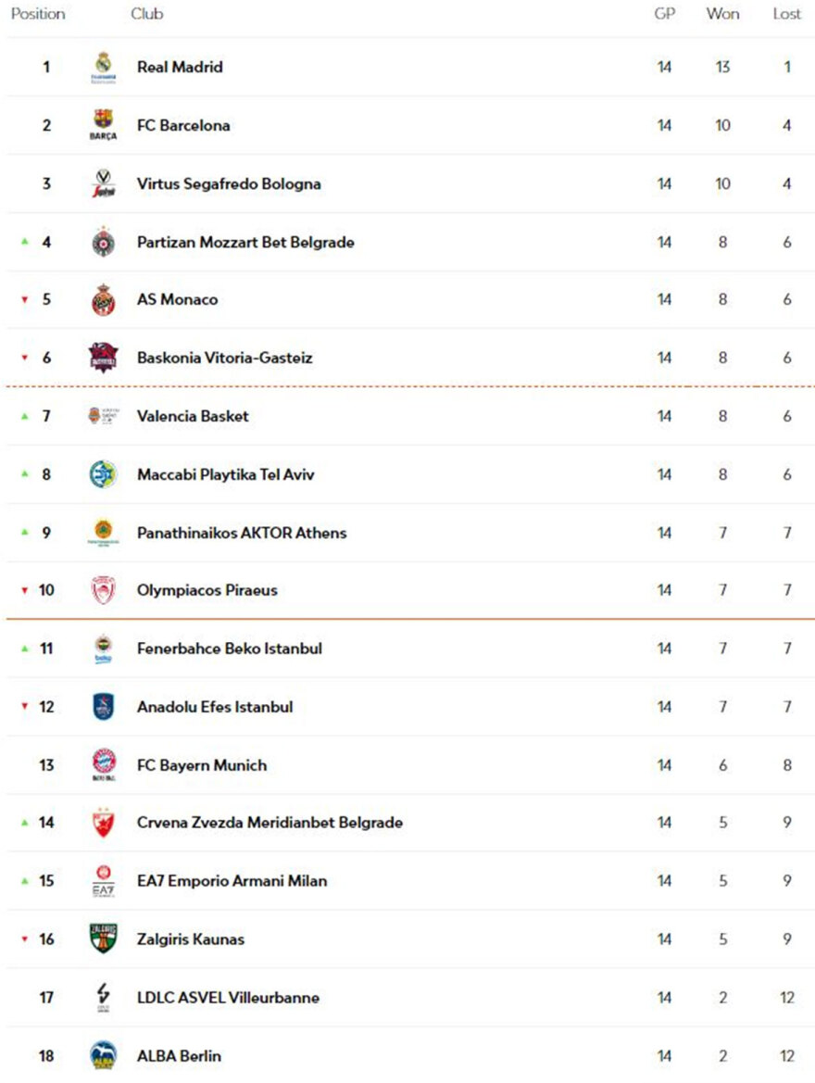Viewport: 815px width, 1083px height.
Task: Open Virtus Segafredo Bologna team page
Action: pyautogui.click(x=229, y=183)
